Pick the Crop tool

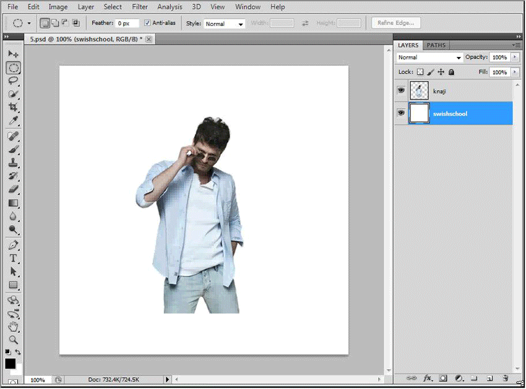pos(13,108)
